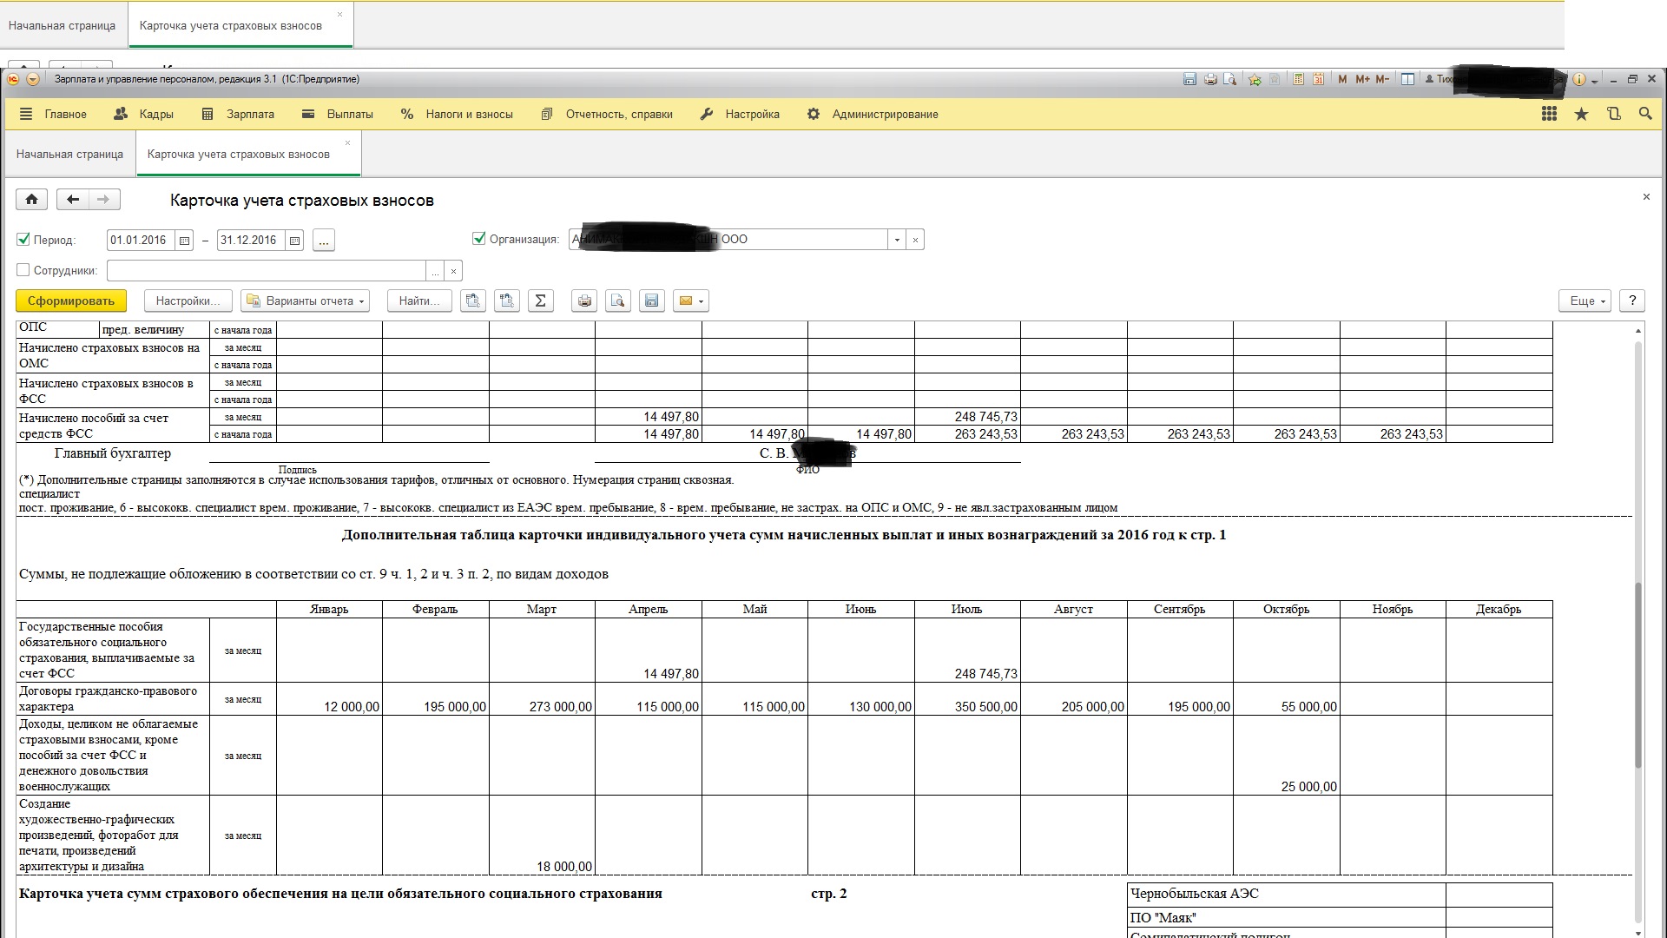Image resolution: width=1667 pixels, height=938 pixels.
Task: Switch to inner Начальная страница tab
Action: tap(69, 155)
